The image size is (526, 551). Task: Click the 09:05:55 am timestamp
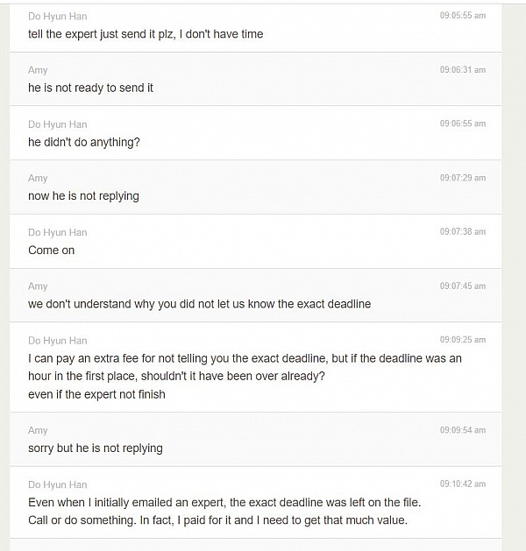click(462, 16)
